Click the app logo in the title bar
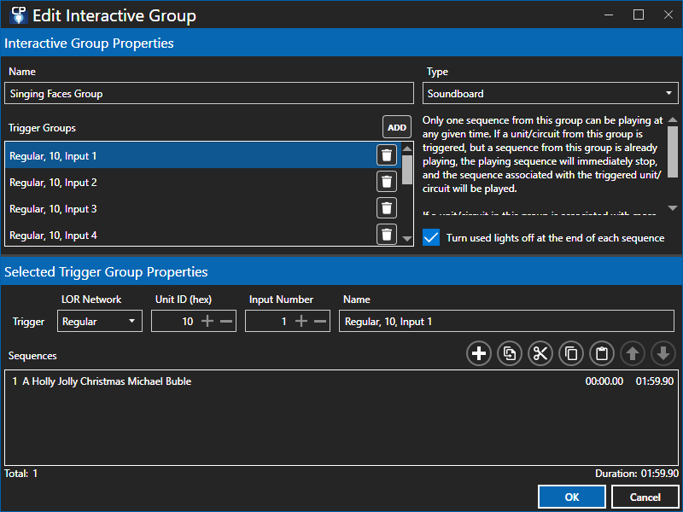Image resolution: width=683 pixels, height=512 pixels. pyautogui.click(x=18, y=15)
